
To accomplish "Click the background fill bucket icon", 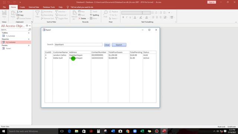I will 147,17.
